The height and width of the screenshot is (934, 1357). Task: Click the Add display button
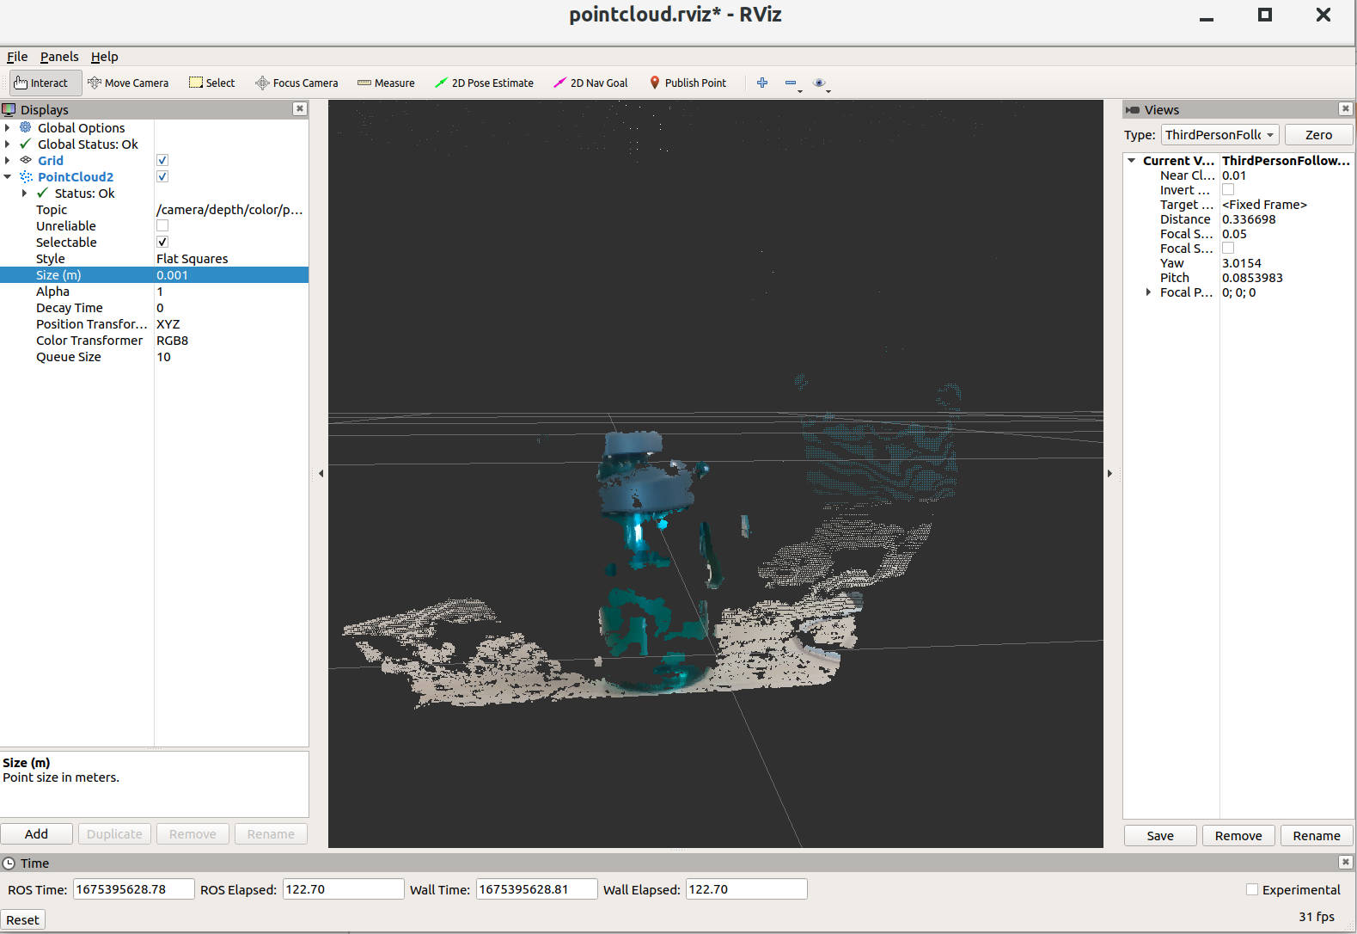click(x=37, y=834)
